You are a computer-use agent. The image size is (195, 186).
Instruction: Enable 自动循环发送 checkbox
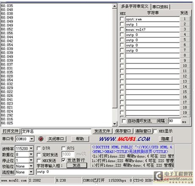[124, 121]
